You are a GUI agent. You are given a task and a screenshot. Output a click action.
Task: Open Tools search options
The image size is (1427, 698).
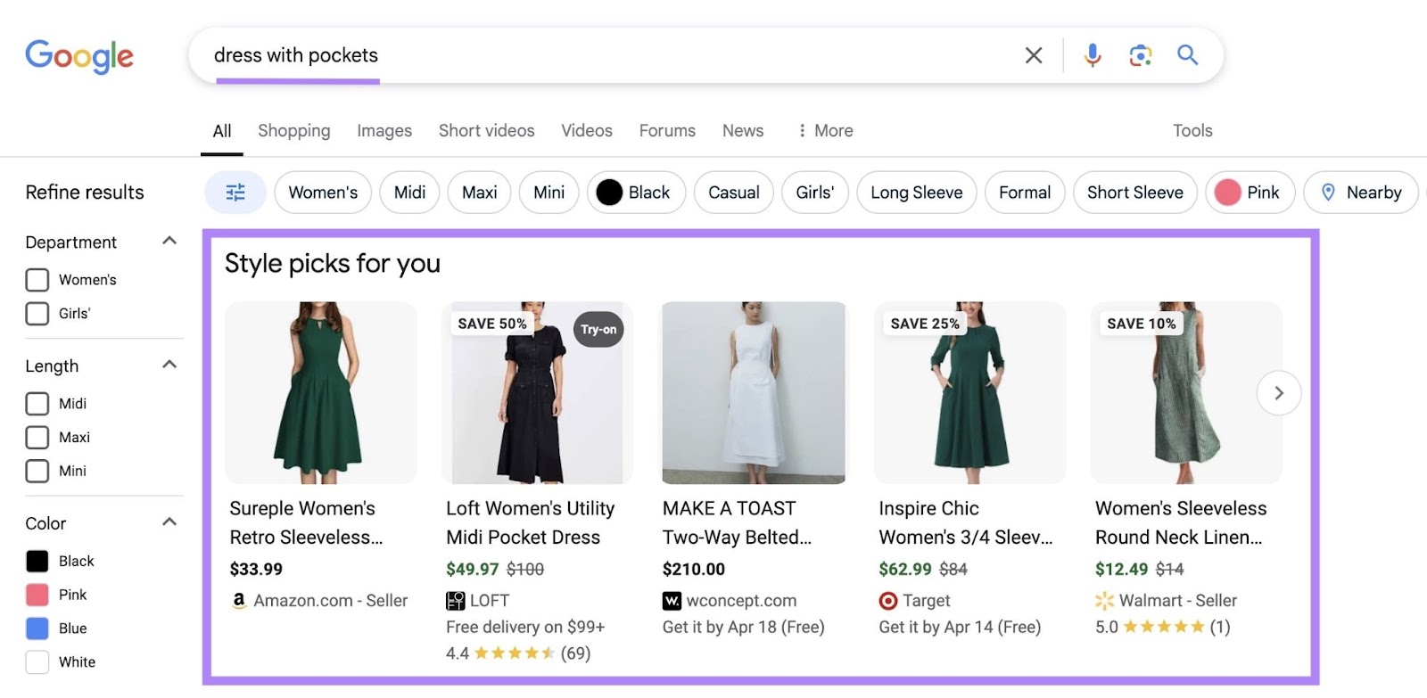[1192, 131]
